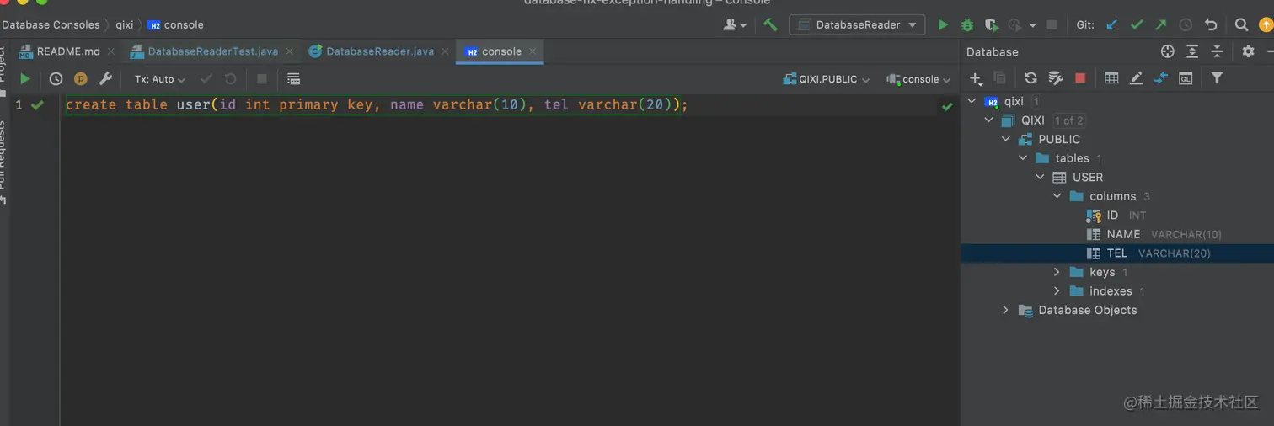Open table editor grid icon
1274x426 pixels.
1111,77
